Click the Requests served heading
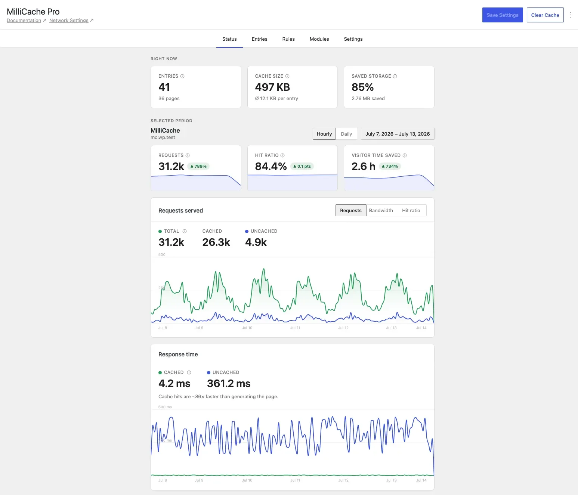Image resolution: width=578 pixels, height=495 pixels. coord(180,210)
